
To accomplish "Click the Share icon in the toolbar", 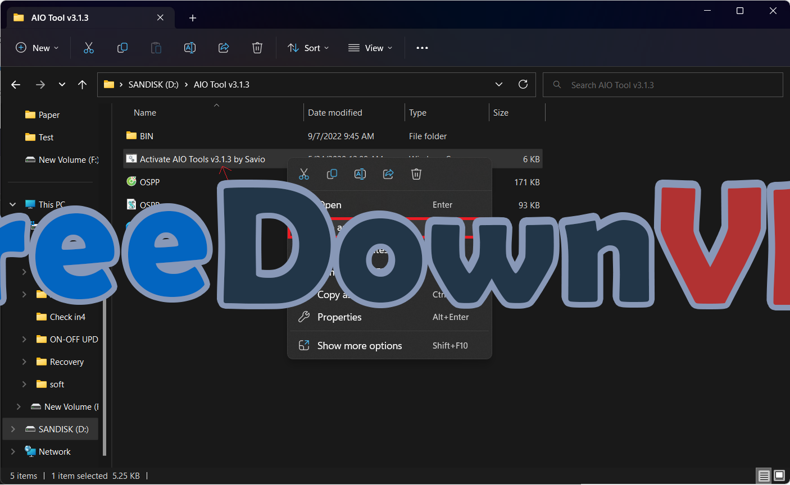I will (224, 48).
